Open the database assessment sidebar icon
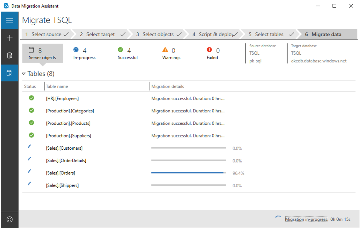This screenshot has width=362, height=229. coord(10,55)
